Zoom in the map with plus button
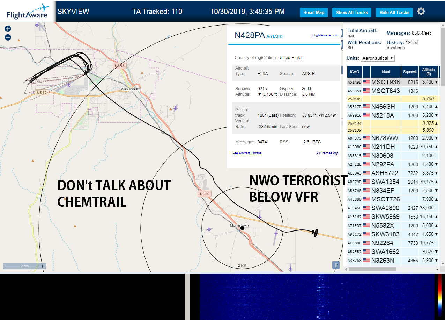This screenshot has width=445, height=320. coord(8,29)
